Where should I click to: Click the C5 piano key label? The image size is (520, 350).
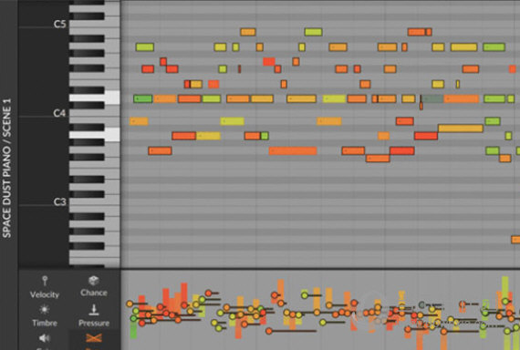59,25
